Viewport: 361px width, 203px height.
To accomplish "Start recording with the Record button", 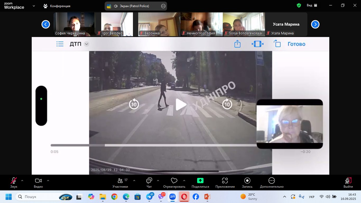I will (x=247, y=183).
